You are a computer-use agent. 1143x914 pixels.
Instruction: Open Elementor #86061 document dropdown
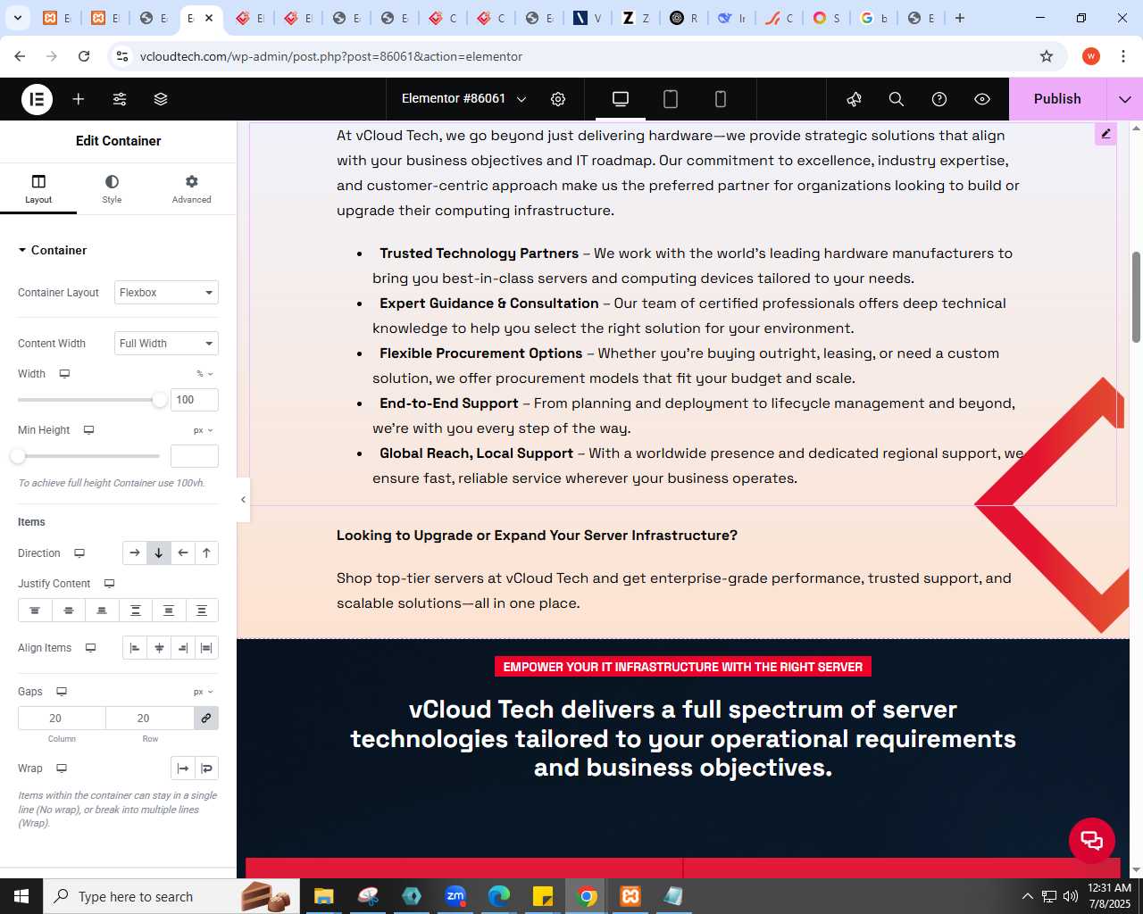463,99
